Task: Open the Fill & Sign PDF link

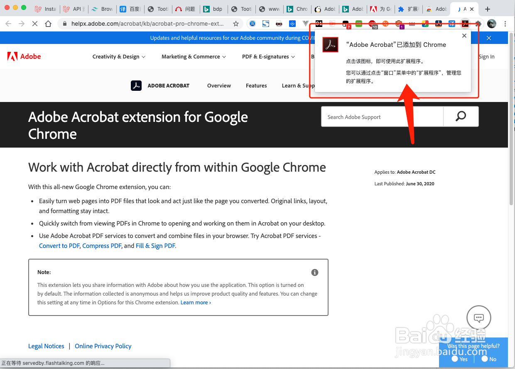Action: click(155, 246)
